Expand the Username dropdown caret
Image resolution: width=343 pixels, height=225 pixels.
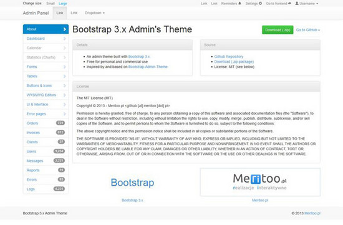tap(317, 4)
